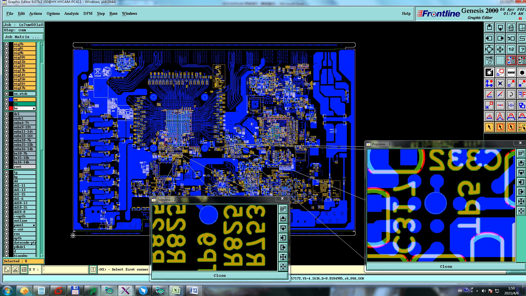Click Close button in Popview - 2
This screenshot has height=296, width=526.
point(220,275)
